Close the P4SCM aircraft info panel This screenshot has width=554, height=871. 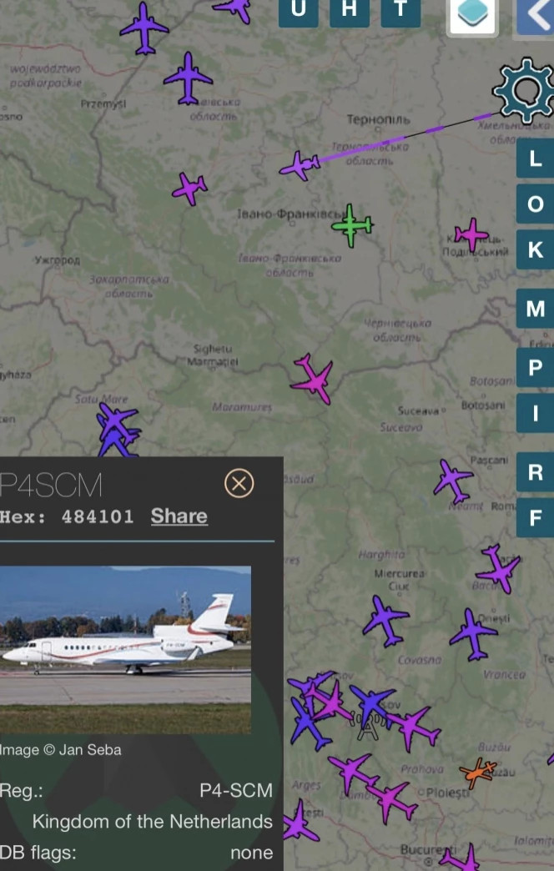click(239, 483)
